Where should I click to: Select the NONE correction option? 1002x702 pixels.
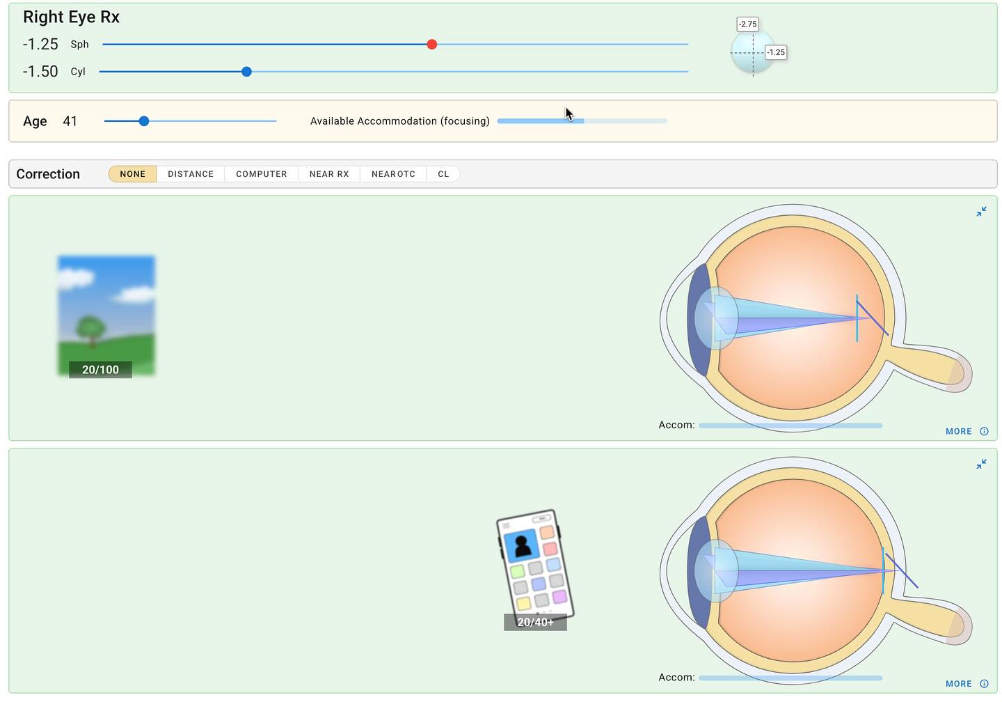132,174
